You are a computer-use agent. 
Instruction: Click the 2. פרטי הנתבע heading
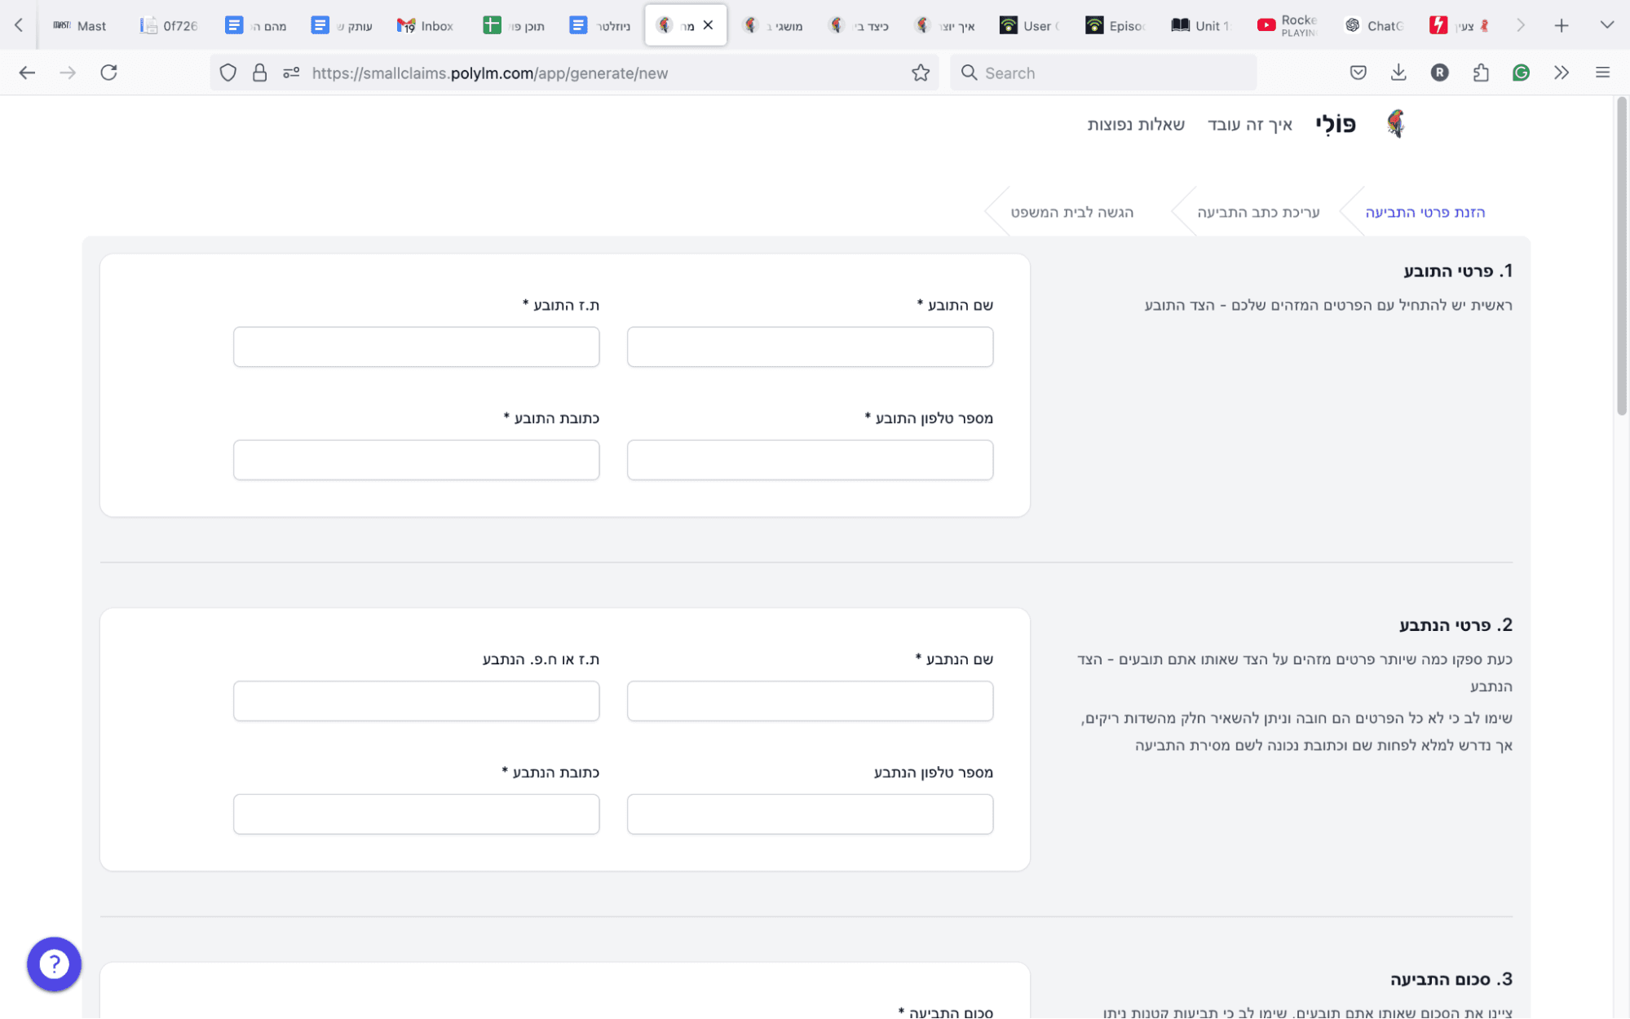[x=1456, y=625]
